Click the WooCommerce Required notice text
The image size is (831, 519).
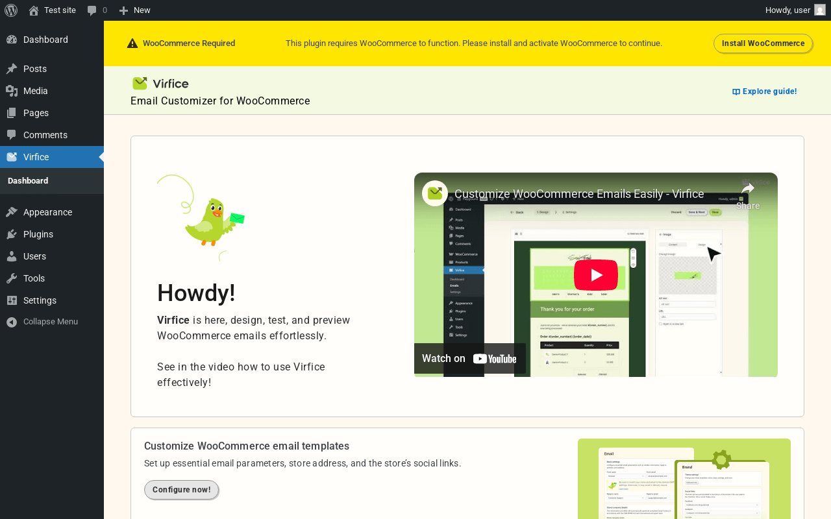pyautogui.click(x=189, y=43)
